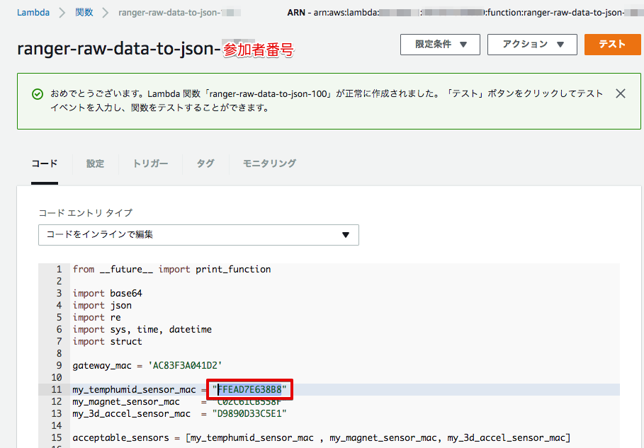
Task: Click the 'import sys, time, datetime' line
Action: tap(142, 329)
